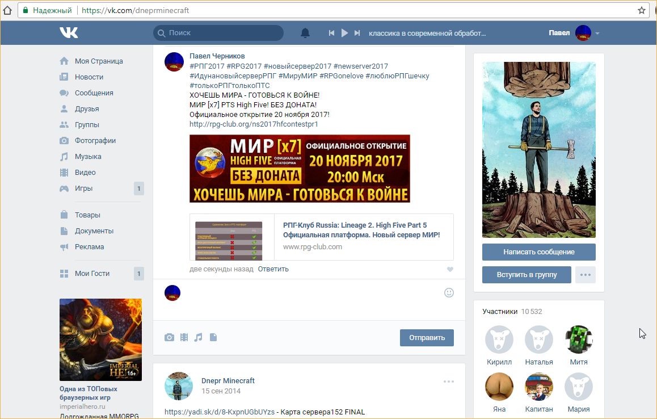Skip to next track
Screen dimensions: 657x419
(357, 33)
